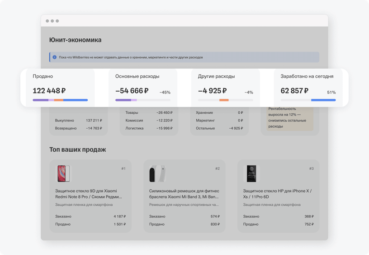This screenshot has width=369, height=255.
Task: Click the Юнит-экономика page heading
Action: (x=75, y=40)
